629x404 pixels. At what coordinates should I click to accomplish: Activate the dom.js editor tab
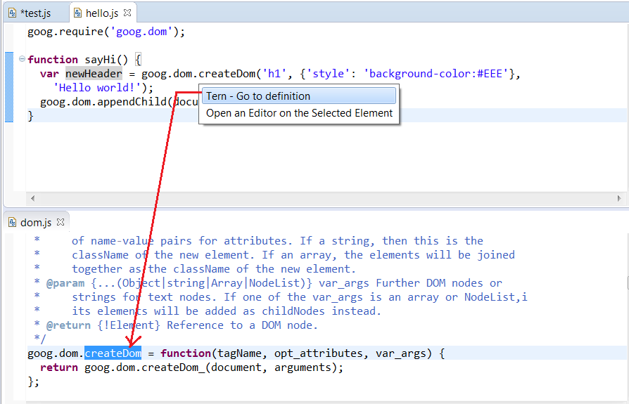pos(36,223)
